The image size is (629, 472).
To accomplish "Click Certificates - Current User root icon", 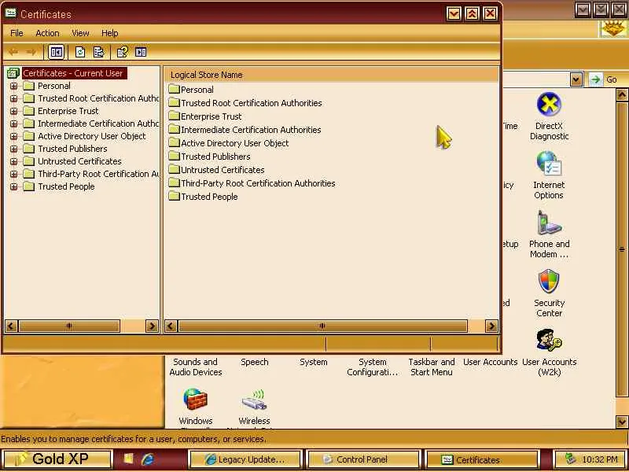I will click(13, 73).
